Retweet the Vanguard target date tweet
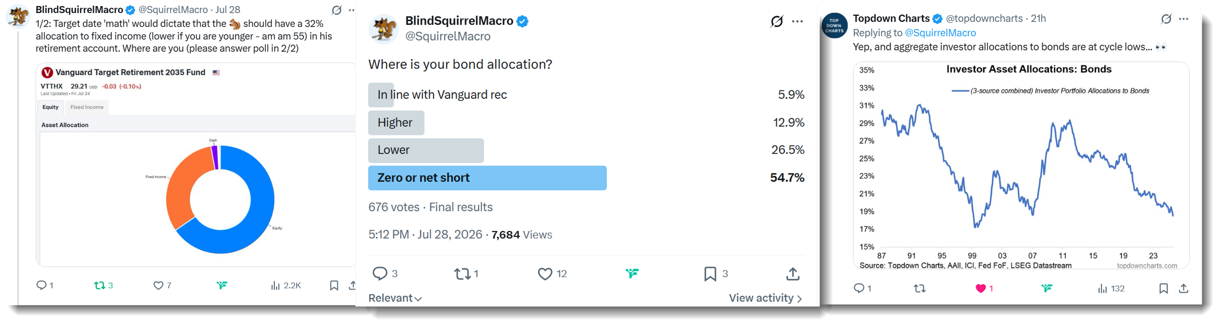Image resolution: width=1221 pixels, height=329 pixels. (100, 285)
